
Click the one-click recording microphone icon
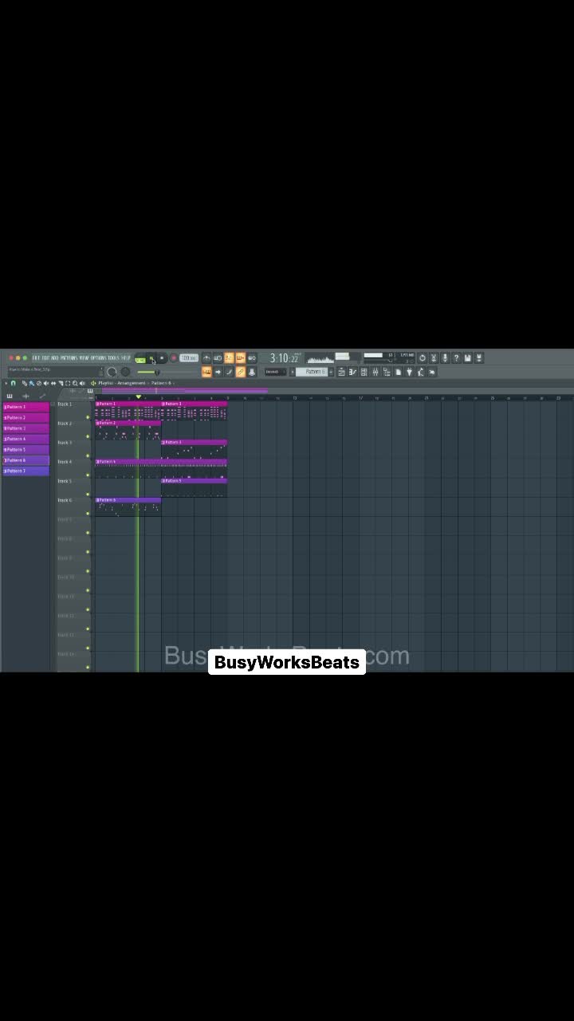(x=445, y=357)
